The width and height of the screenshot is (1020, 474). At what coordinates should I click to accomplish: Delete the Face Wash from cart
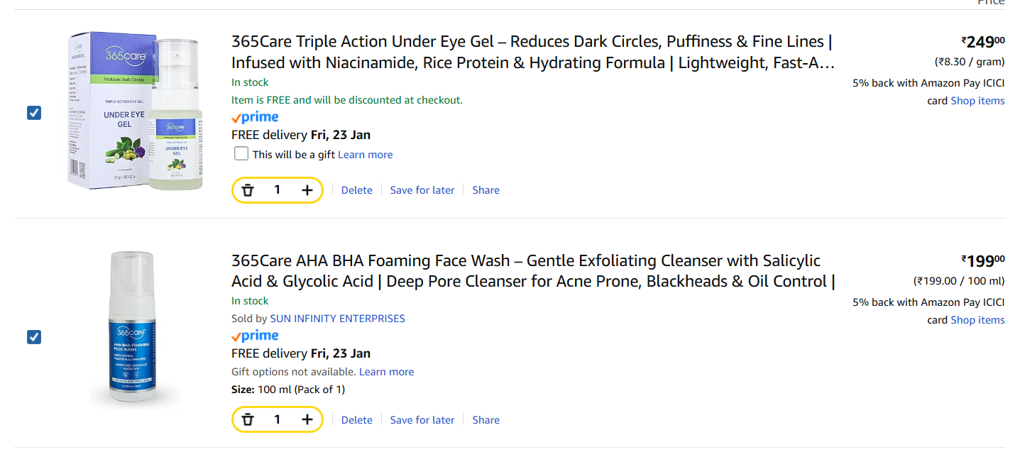click(x=356, y=419)
